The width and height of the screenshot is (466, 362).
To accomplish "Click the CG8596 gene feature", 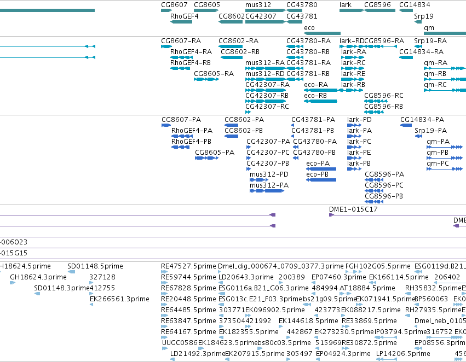I will [x=380, y=10].
